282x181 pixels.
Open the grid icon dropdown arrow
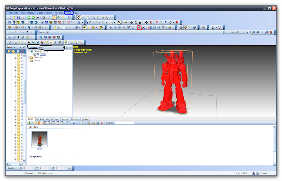(82, 22)
